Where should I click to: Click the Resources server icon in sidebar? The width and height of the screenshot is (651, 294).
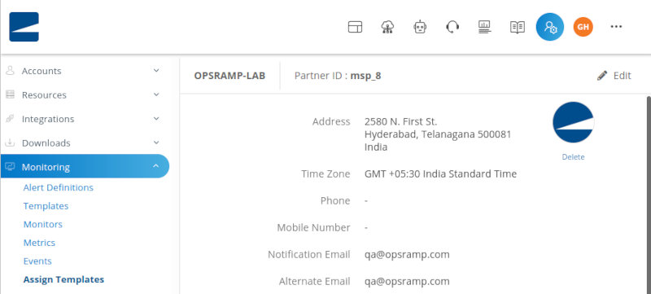10,94
